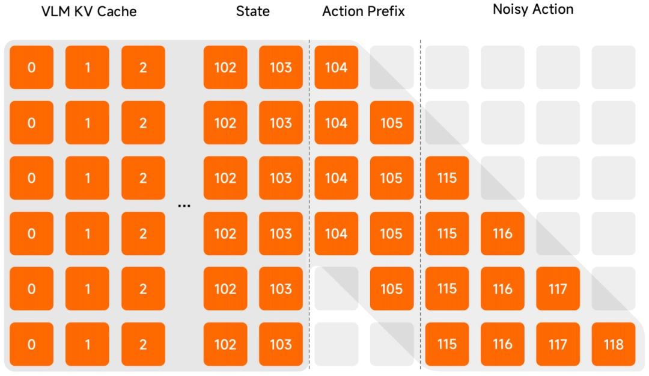Click the 1 cell in the third row
Viewport: 649px width, 376px height.
pyautogui.click(x=87, y=178)
